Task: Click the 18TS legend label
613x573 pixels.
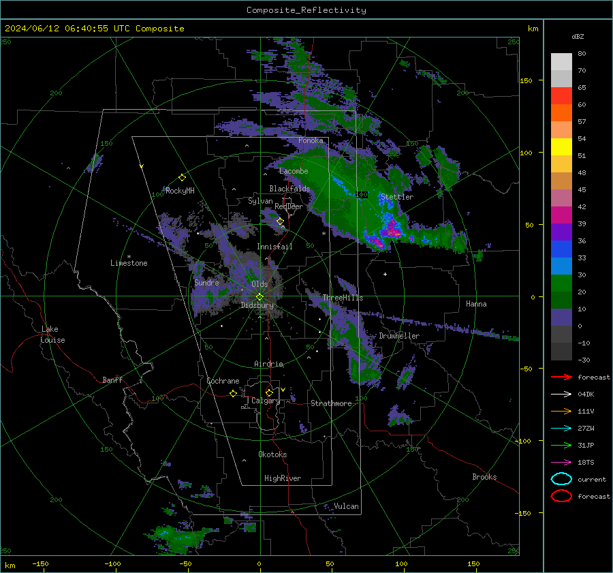Action: (586, 463)
